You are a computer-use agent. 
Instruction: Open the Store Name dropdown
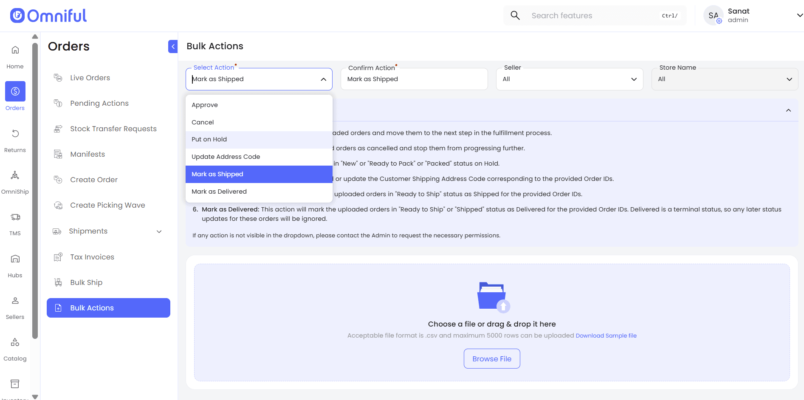[724, 79]
